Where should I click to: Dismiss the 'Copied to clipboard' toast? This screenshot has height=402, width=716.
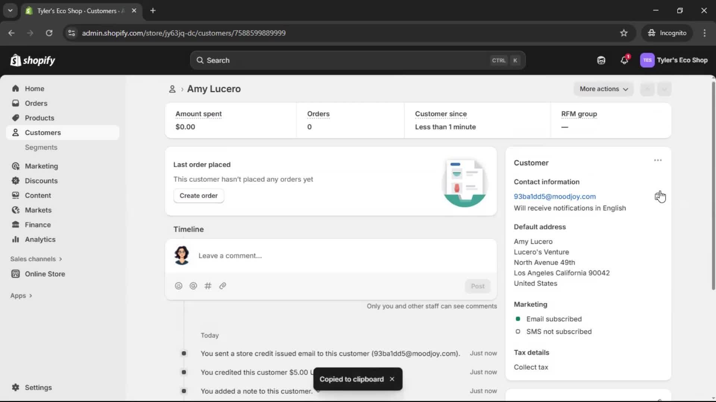tap(392, 379)
